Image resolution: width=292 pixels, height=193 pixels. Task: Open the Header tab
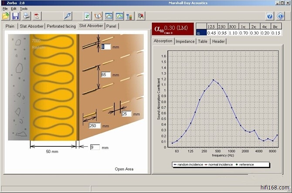coord(218,41)
